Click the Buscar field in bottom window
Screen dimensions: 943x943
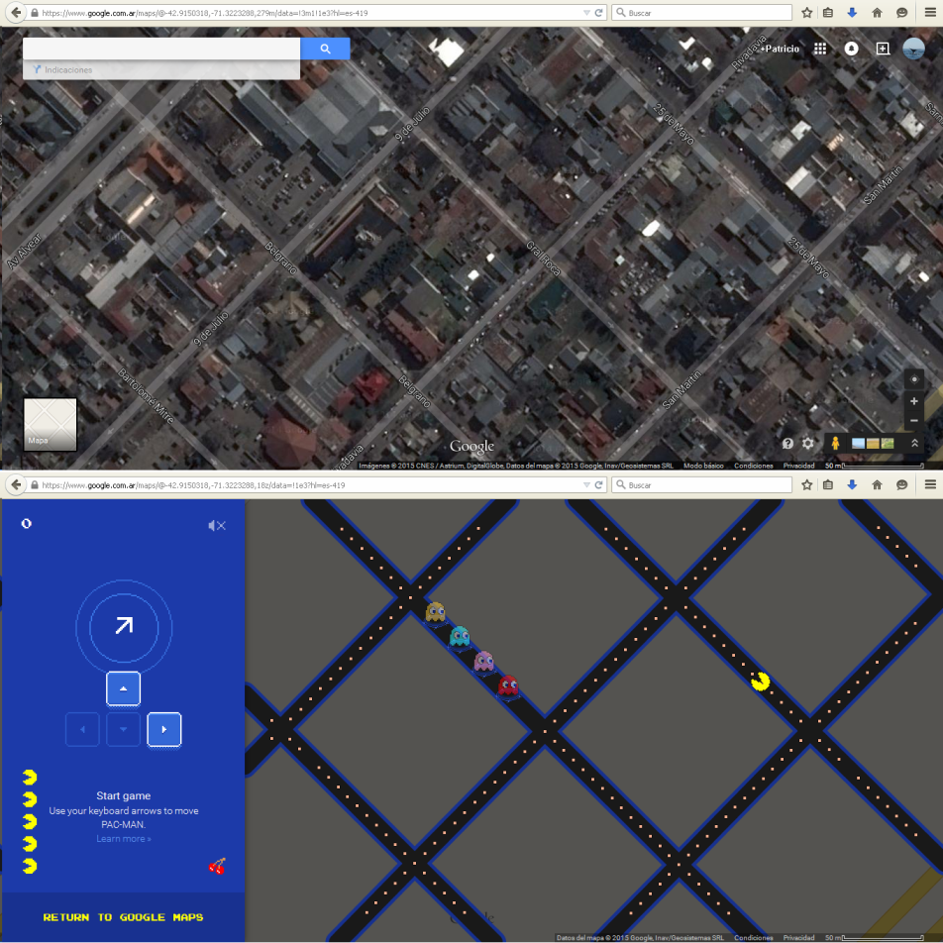[702, 484]
